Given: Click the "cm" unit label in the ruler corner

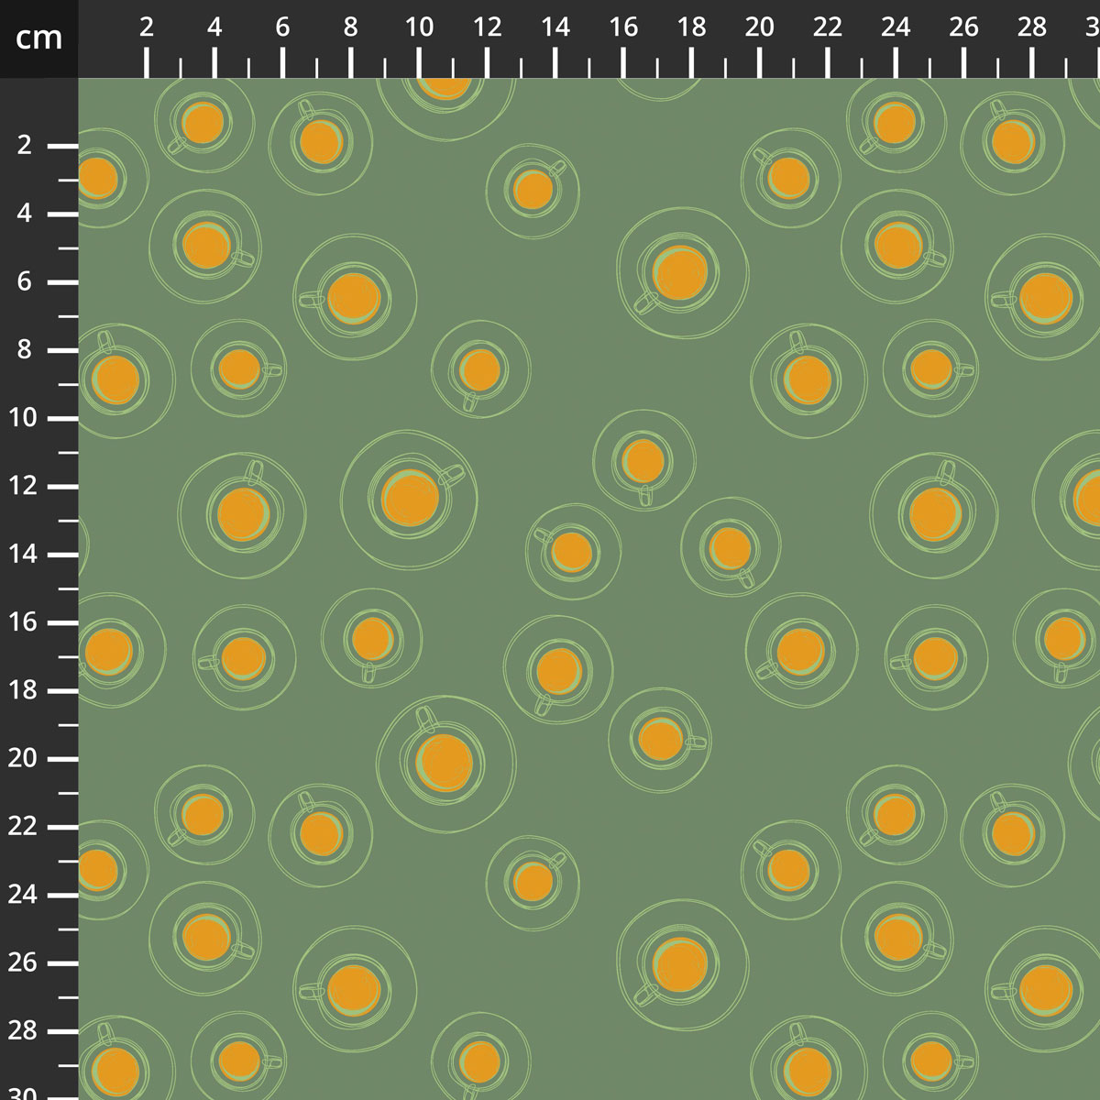Looking at the screenshot, I should (x=38, y=38).
